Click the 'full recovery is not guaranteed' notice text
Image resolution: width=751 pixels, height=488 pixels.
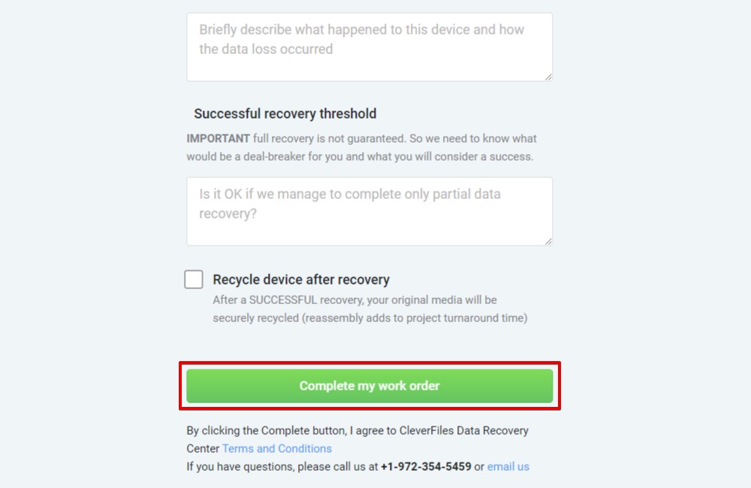click(x=330, y=138)
